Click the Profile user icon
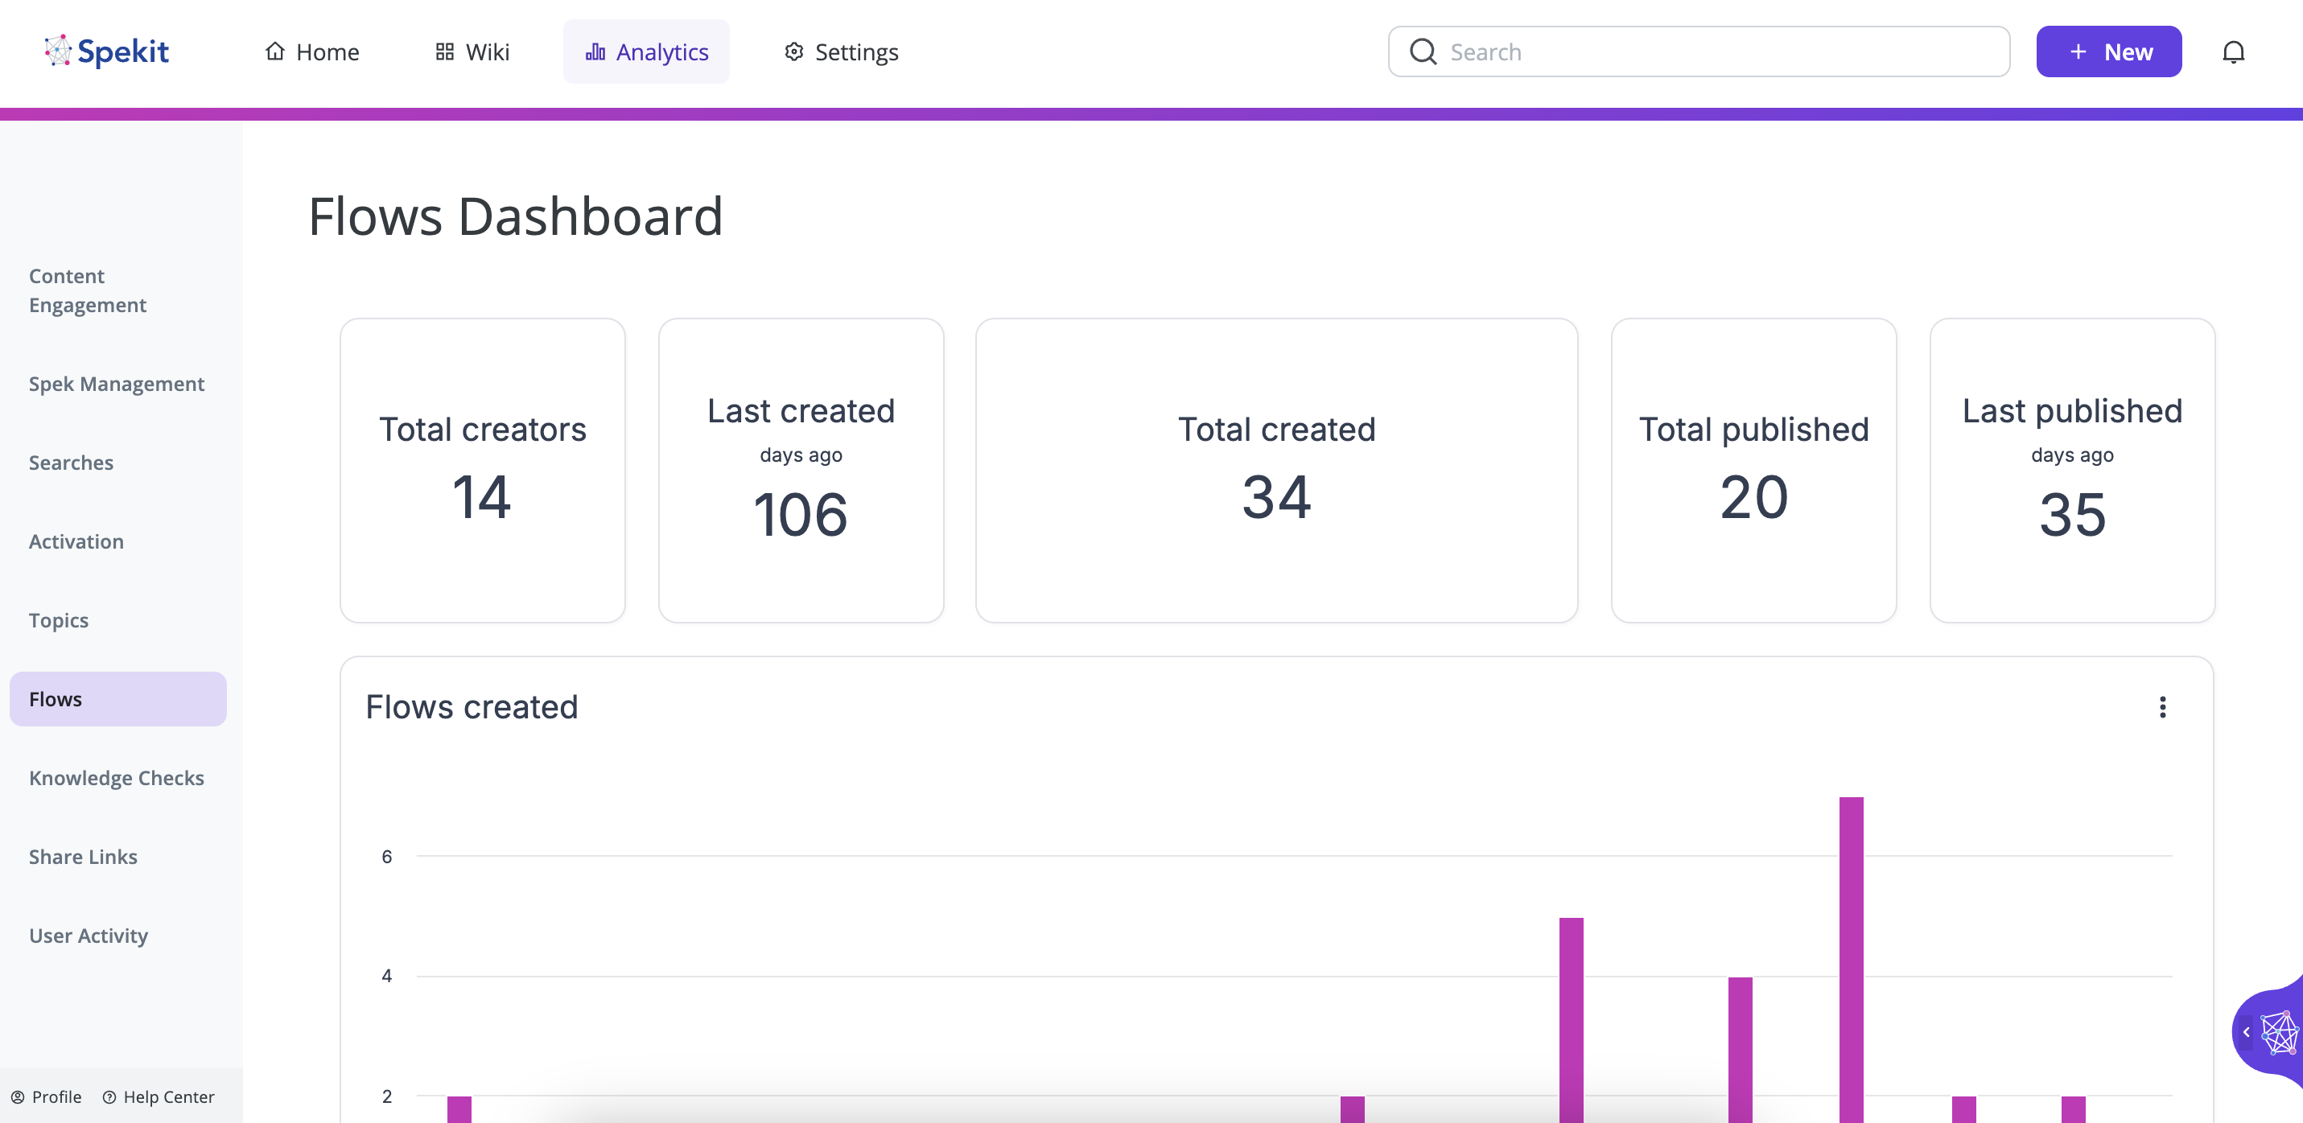This screenshot has height=1123, width=2303. [x=18, y=1097]
